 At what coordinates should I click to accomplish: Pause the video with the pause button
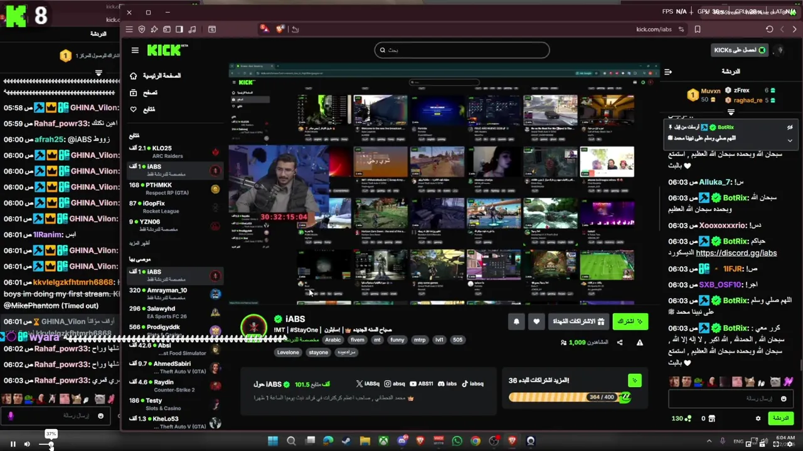[x=13, y=445]
